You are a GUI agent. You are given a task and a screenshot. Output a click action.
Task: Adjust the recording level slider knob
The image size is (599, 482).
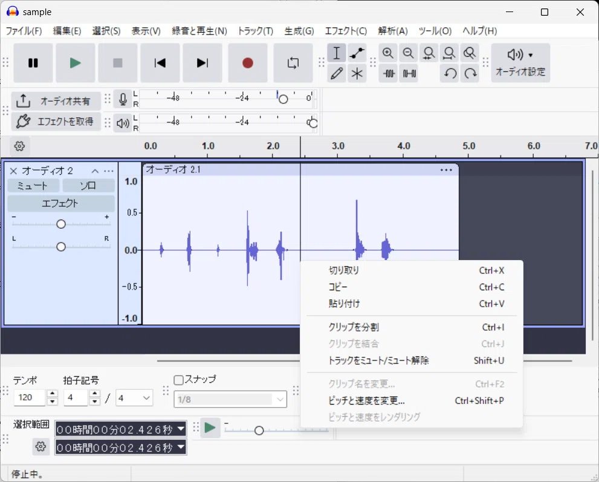283,99
